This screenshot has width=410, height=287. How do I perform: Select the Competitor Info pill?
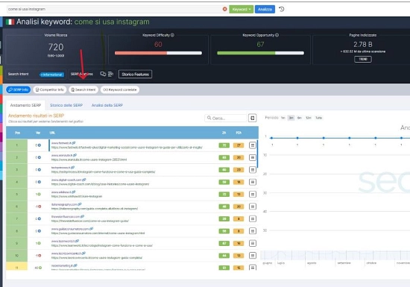50,89
